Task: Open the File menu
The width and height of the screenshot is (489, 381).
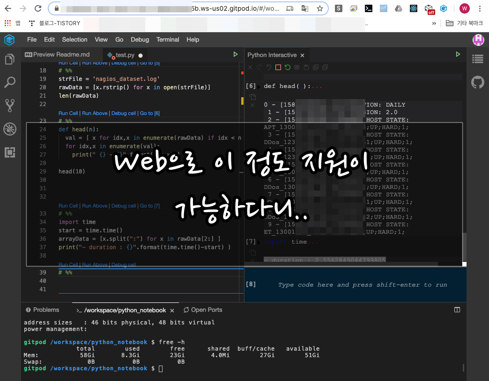Action: click(32, 40)
